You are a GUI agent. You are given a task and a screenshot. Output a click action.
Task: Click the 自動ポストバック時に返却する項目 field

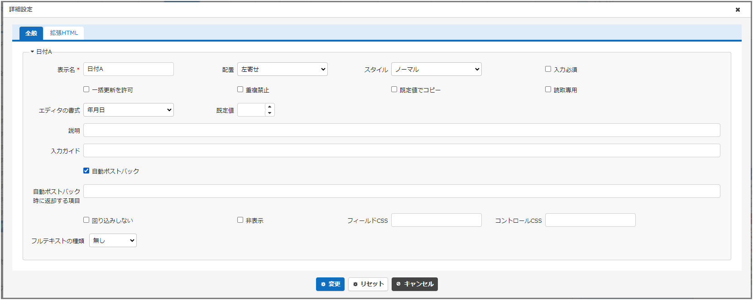[x=402, y=191]
